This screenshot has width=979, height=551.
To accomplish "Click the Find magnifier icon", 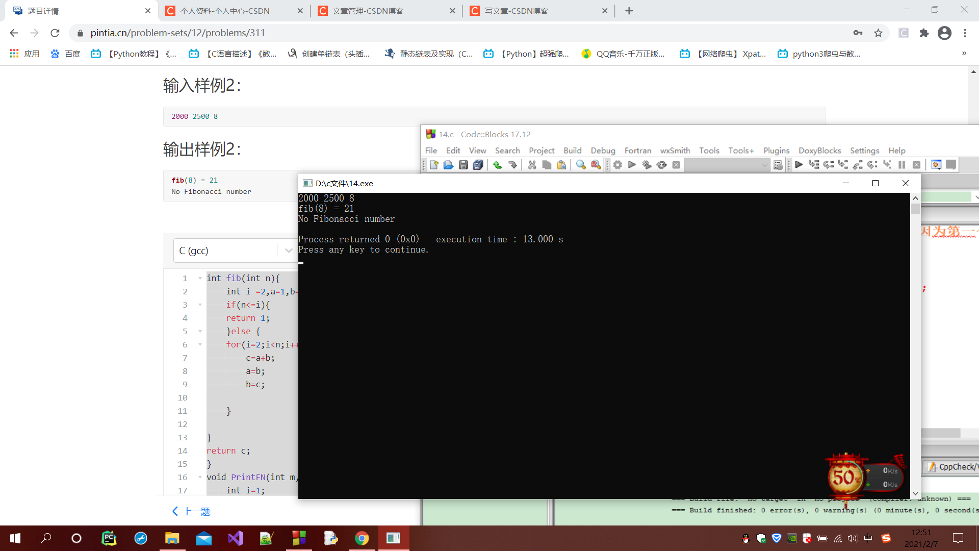I will point(580,165).
